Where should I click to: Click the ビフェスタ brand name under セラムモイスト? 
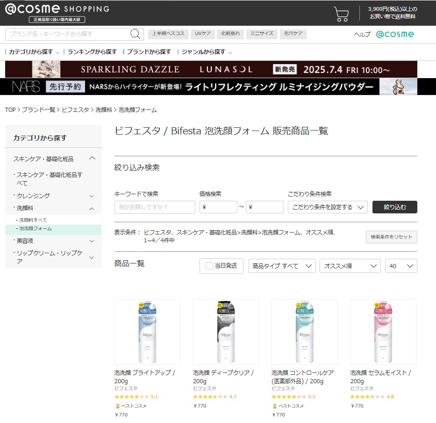tap(362, 388)
